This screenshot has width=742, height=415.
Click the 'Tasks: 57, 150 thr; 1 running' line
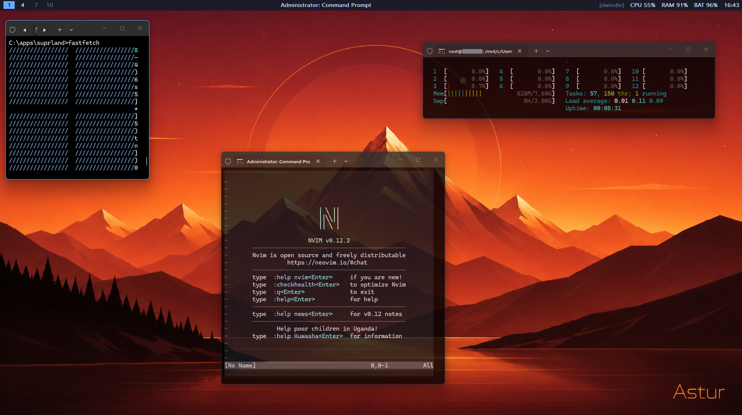[616, 94]
